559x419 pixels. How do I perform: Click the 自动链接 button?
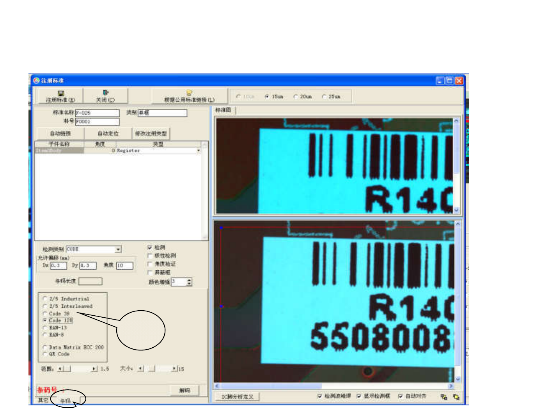60,133
